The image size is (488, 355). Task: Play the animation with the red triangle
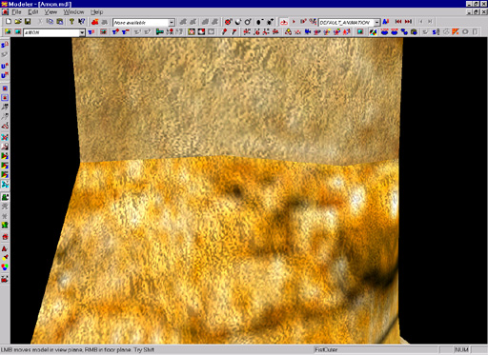[x=294, y=22]
